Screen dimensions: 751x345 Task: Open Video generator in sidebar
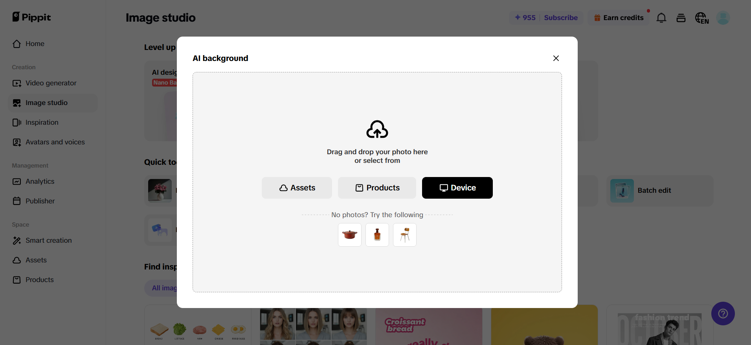pyautogui.click(x=51, y=83)
